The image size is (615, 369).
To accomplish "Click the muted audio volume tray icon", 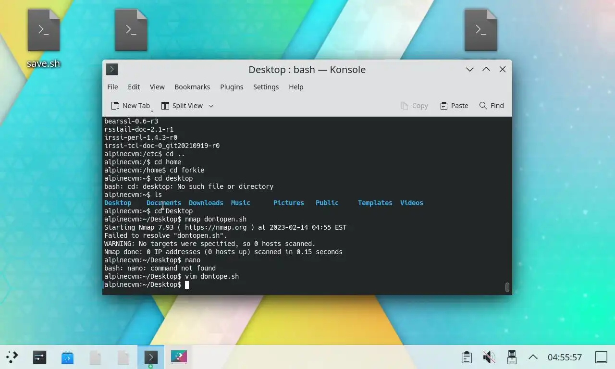I will pyautogui.click(x=489, y=357).
